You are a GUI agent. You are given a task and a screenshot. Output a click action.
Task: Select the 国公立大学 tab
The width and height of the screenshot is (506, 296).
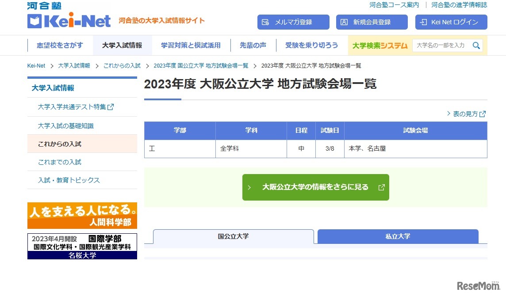tap(233, 236)
